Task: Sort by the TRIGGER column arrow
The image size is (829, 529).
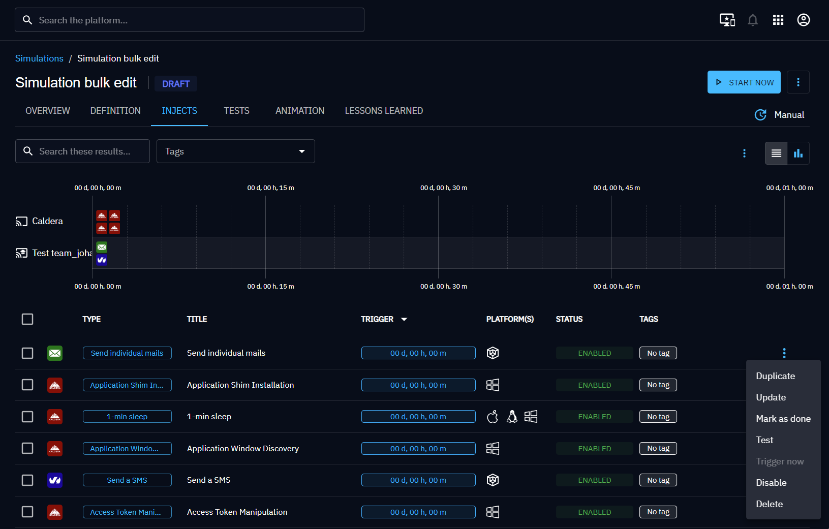Action: click(x=404, y=319)
